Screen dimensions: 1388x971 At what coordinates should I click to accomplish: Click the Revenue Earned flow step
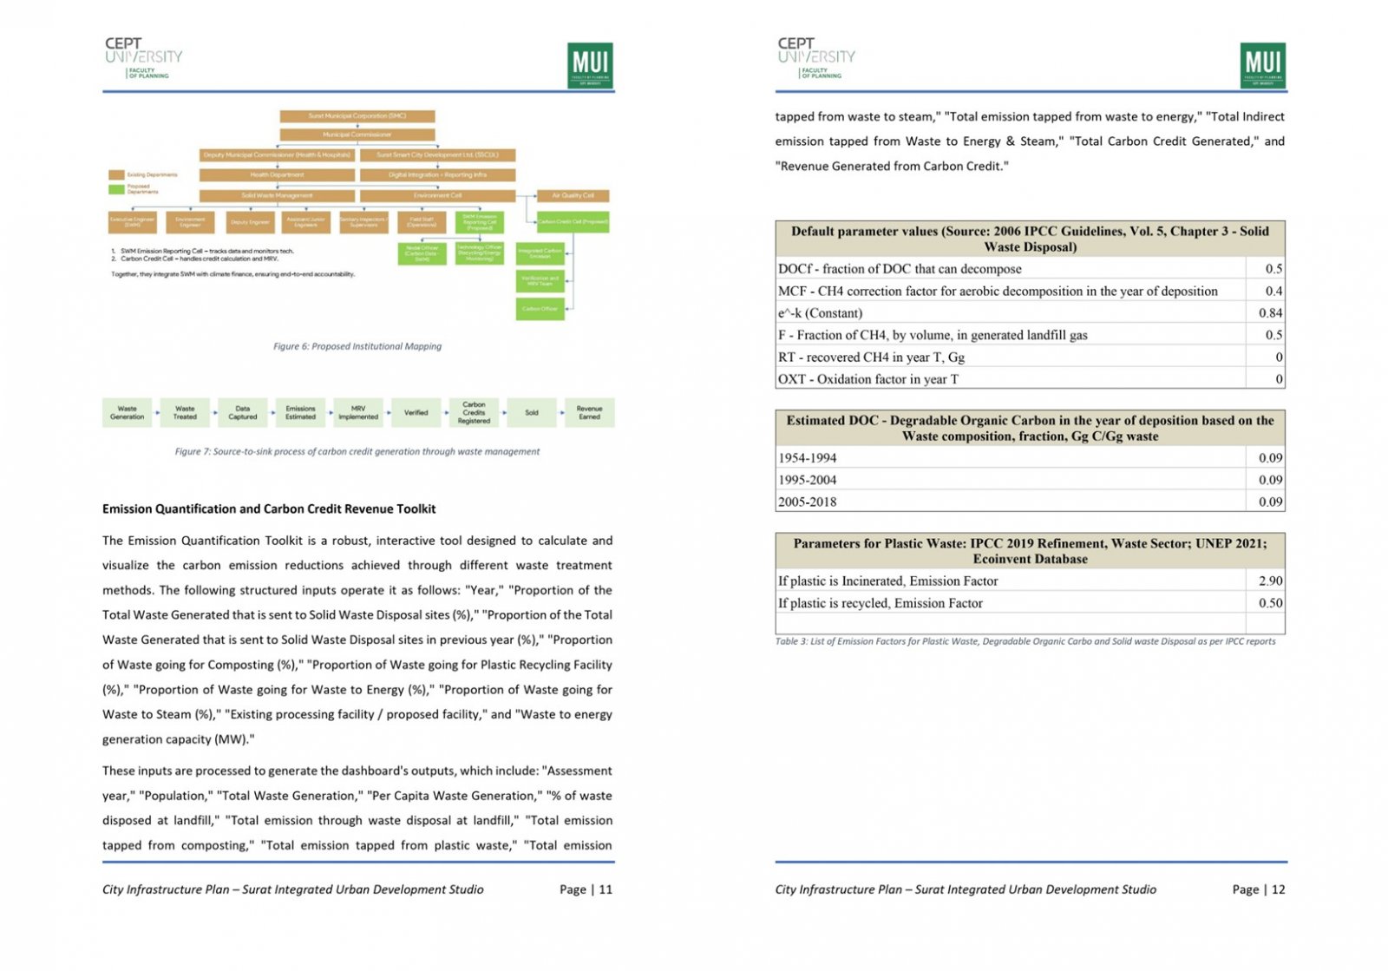click(590, 413)
